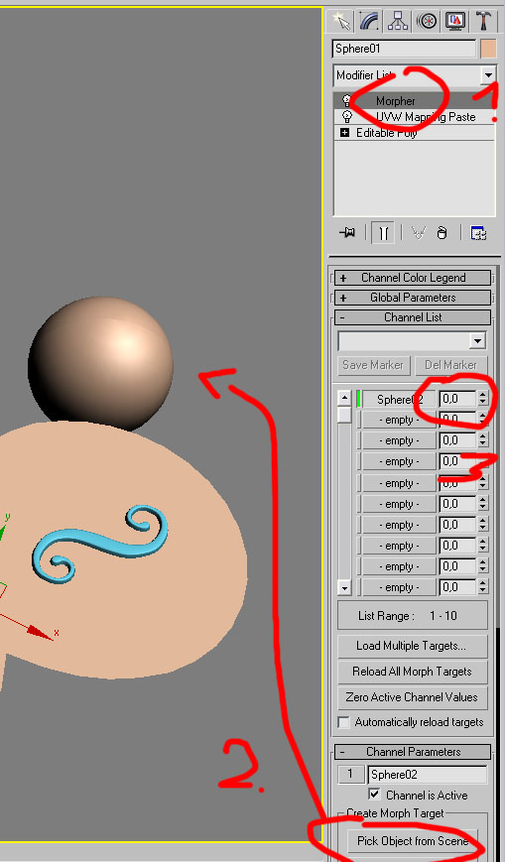Click Zero Active Channel Values button
The height and width of the screenshot is (862, 506).
pos(412,697)
